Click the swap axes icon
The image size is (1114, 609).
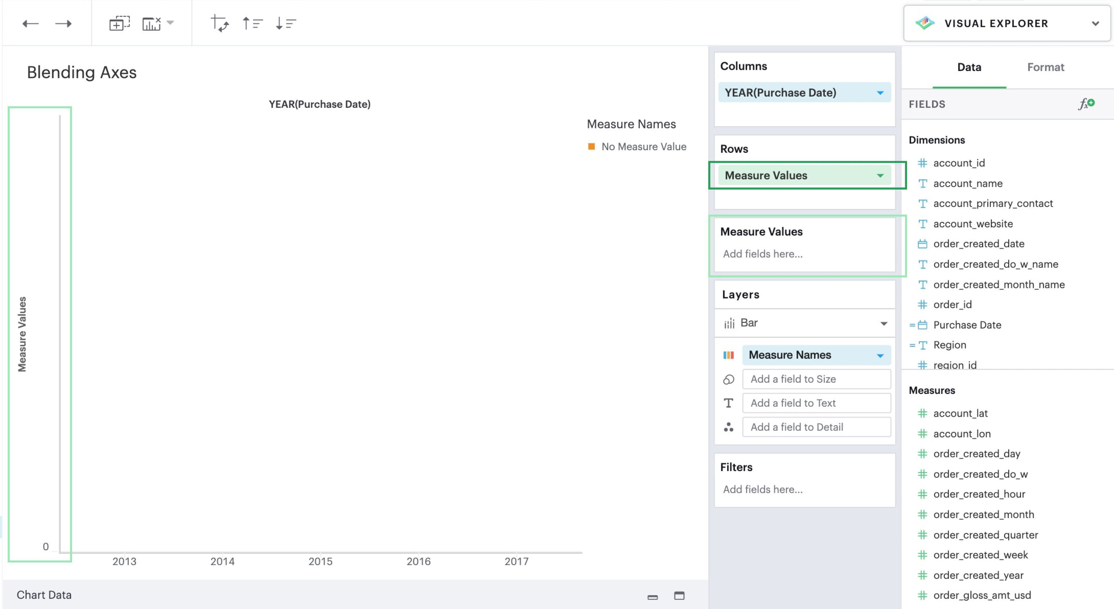tap(220, 23)
